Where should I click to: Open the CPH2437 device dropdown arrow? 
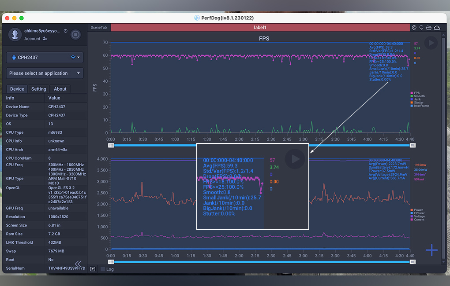click(79, 58)
